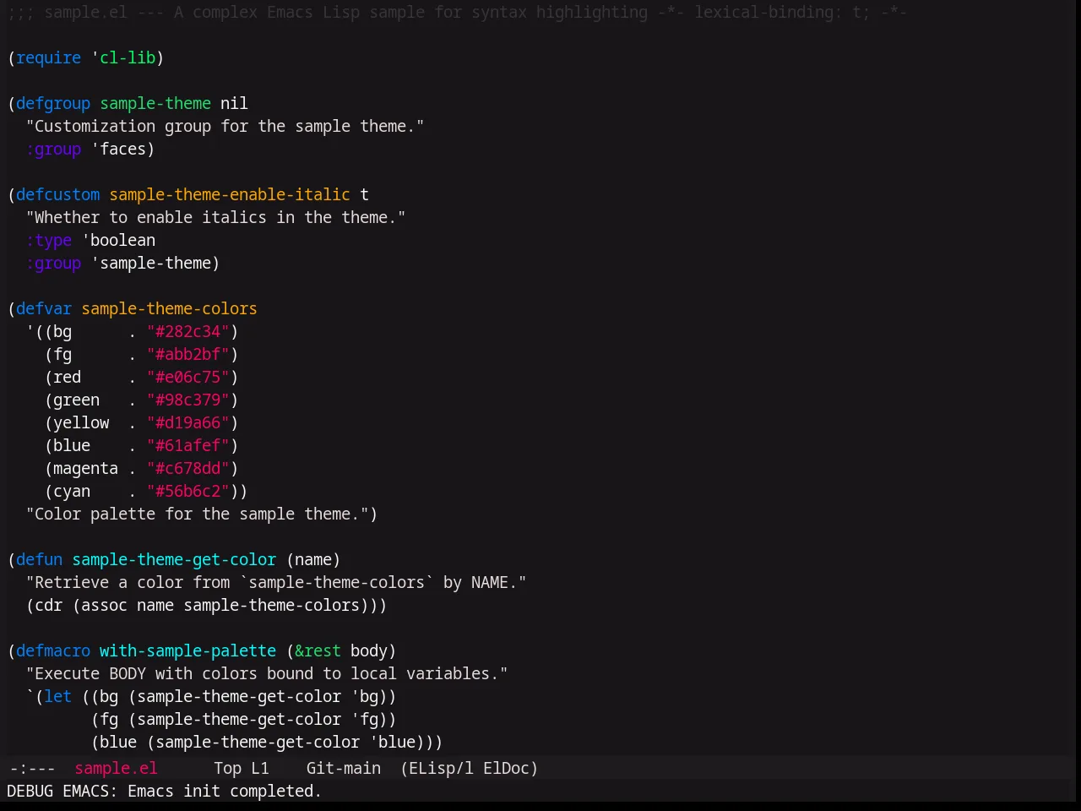Click the 'blue quoted symbol on last line
The height and width of the screenshot is (811, 1081).
tap(393, 742)
